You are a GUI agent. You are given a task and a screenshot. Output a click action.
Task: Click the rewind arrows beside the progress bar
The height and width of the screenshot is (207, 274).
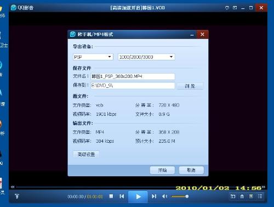click(13, 187)
